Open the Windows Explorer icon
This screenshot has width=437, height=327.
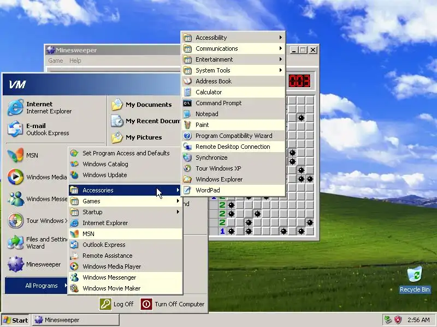coord(187,179)
